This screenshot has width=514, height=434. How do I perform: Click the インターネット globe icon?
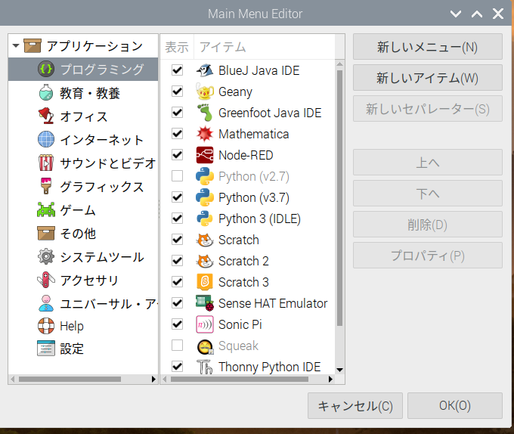click(x=46, y=139)
